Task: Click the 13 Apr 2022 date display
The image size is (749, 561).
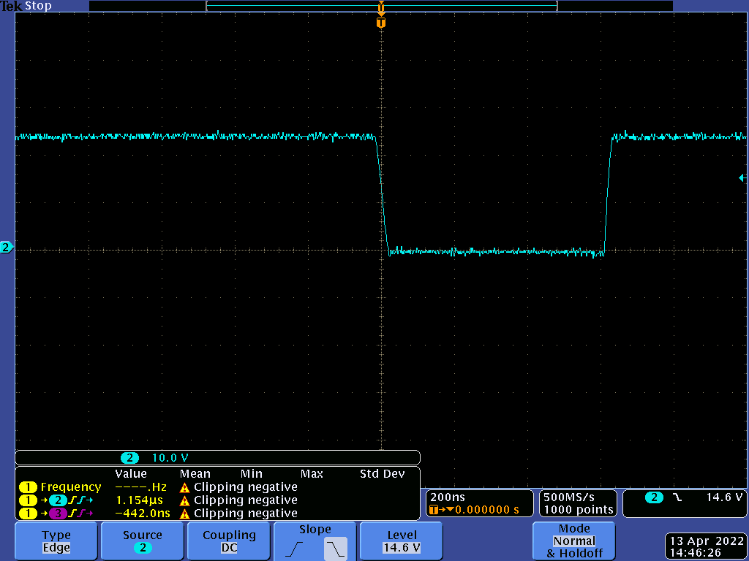Action: tap(707, 541)
